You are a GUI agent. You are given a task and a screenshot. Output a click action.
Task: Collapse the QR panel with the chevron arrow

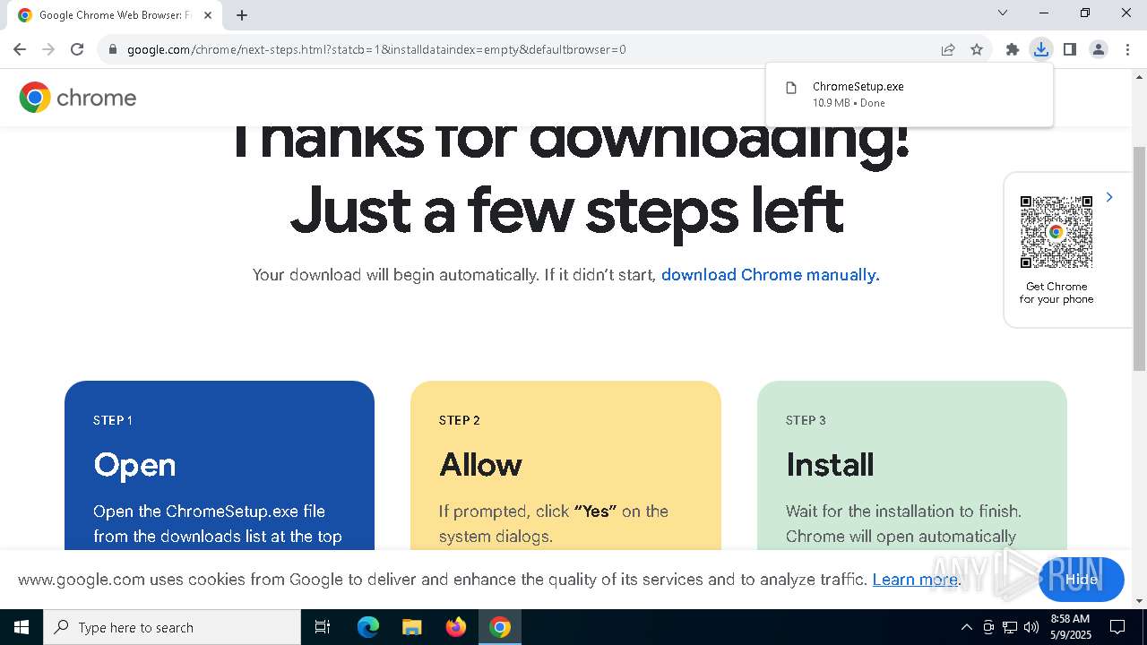[1109, 197]
